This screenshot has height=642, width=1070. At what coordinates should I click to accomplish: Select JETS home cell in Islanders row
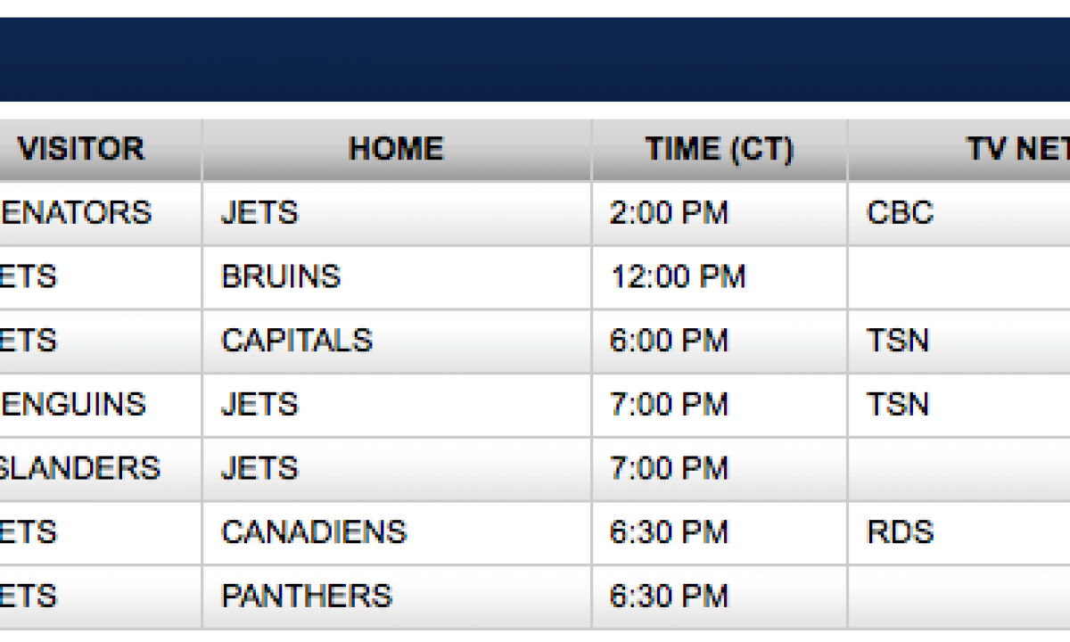[x=259, y=468]
